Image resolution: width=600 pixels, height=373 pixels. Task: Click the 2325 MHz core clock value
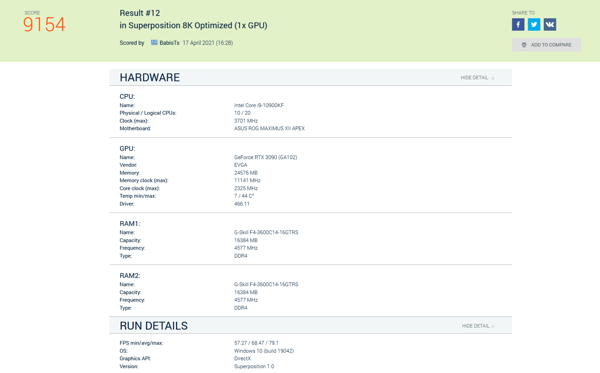pos(246,188)
